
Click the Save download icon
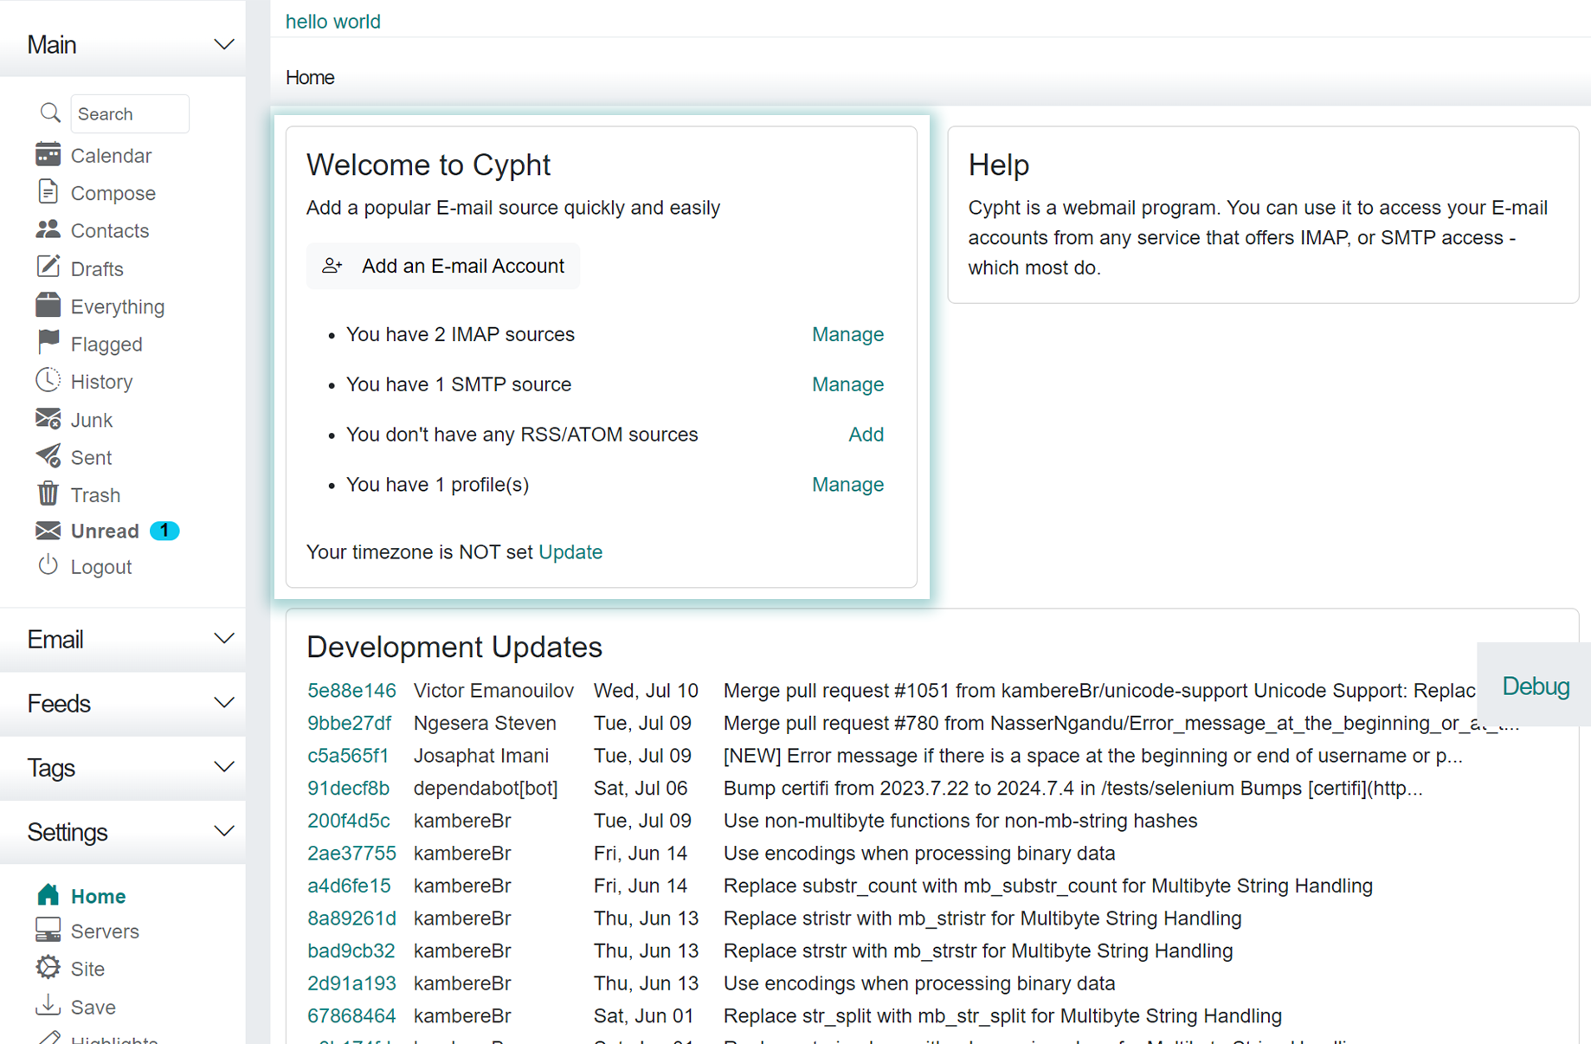48,1006
